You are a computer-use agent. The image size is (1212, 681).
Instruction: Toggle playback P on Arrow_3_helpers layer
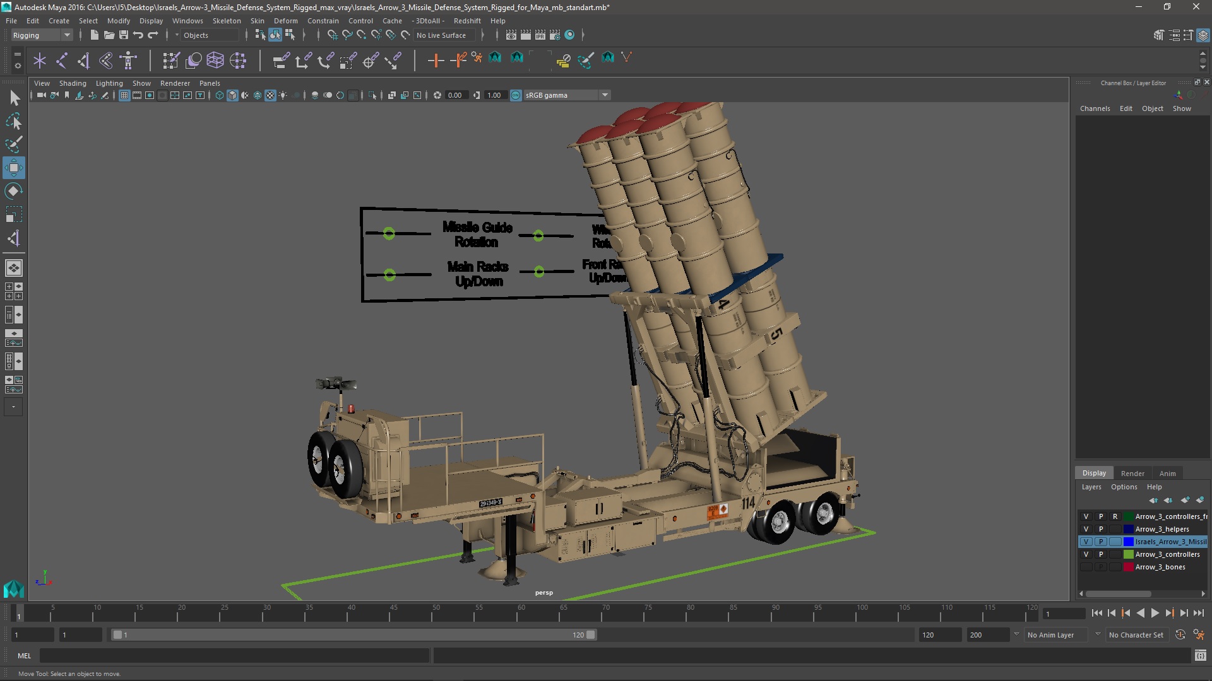(1100, 529)
